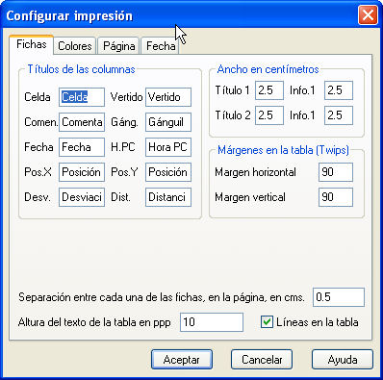Switch to the Colores tab
Image resolution: width=383 pixels, height=380 pixels.
[x=75, y=46]
